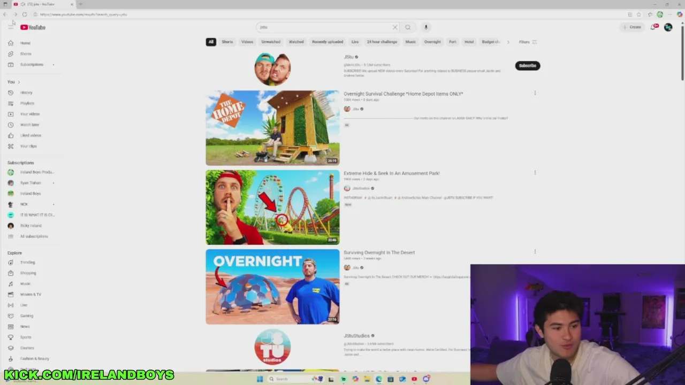Select the Watched filter chip
Viewport: 685px width, 385px height.
click(296, 42)
